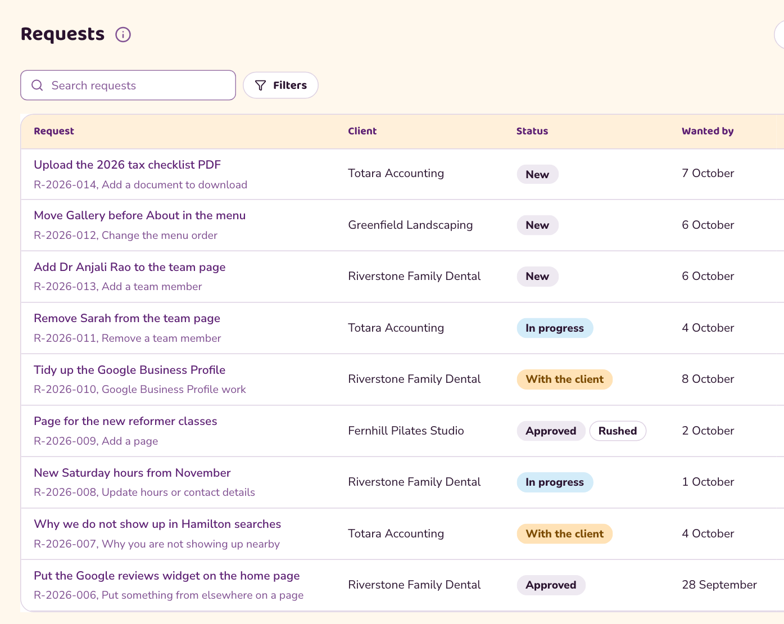The width and height of the screenshot is (784, 624).
Task: Click the 1 October wanted-by date
Action: (x=708, y=482)
